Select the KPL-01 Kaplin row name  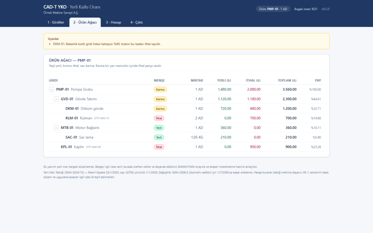coord(72,147)
